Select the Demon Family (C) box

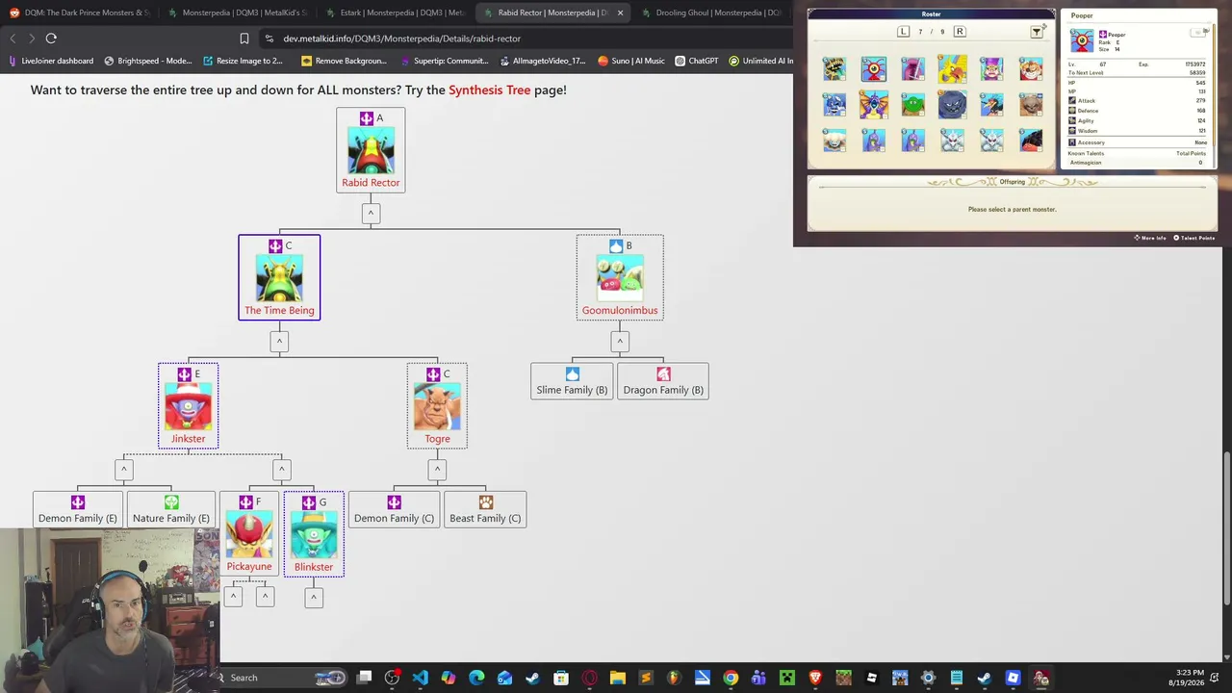[394, 509]
